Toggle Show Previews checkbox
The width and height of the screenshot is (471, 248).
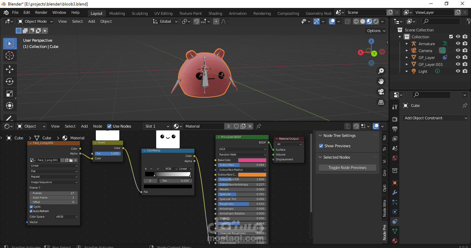coord(321,146)
